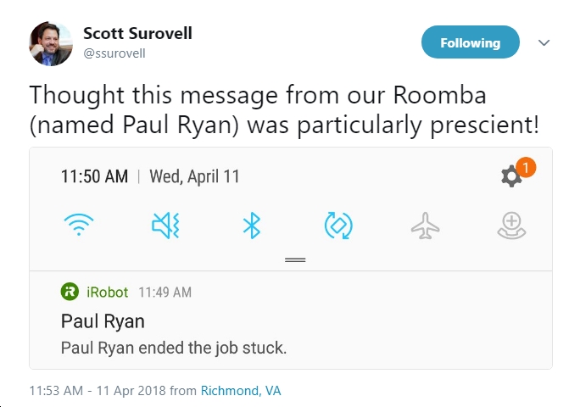Open the tweet timestamp 11:53 AM
This screenshot has width=569, height=407.
pyautogui.click(x=56, y=391)
